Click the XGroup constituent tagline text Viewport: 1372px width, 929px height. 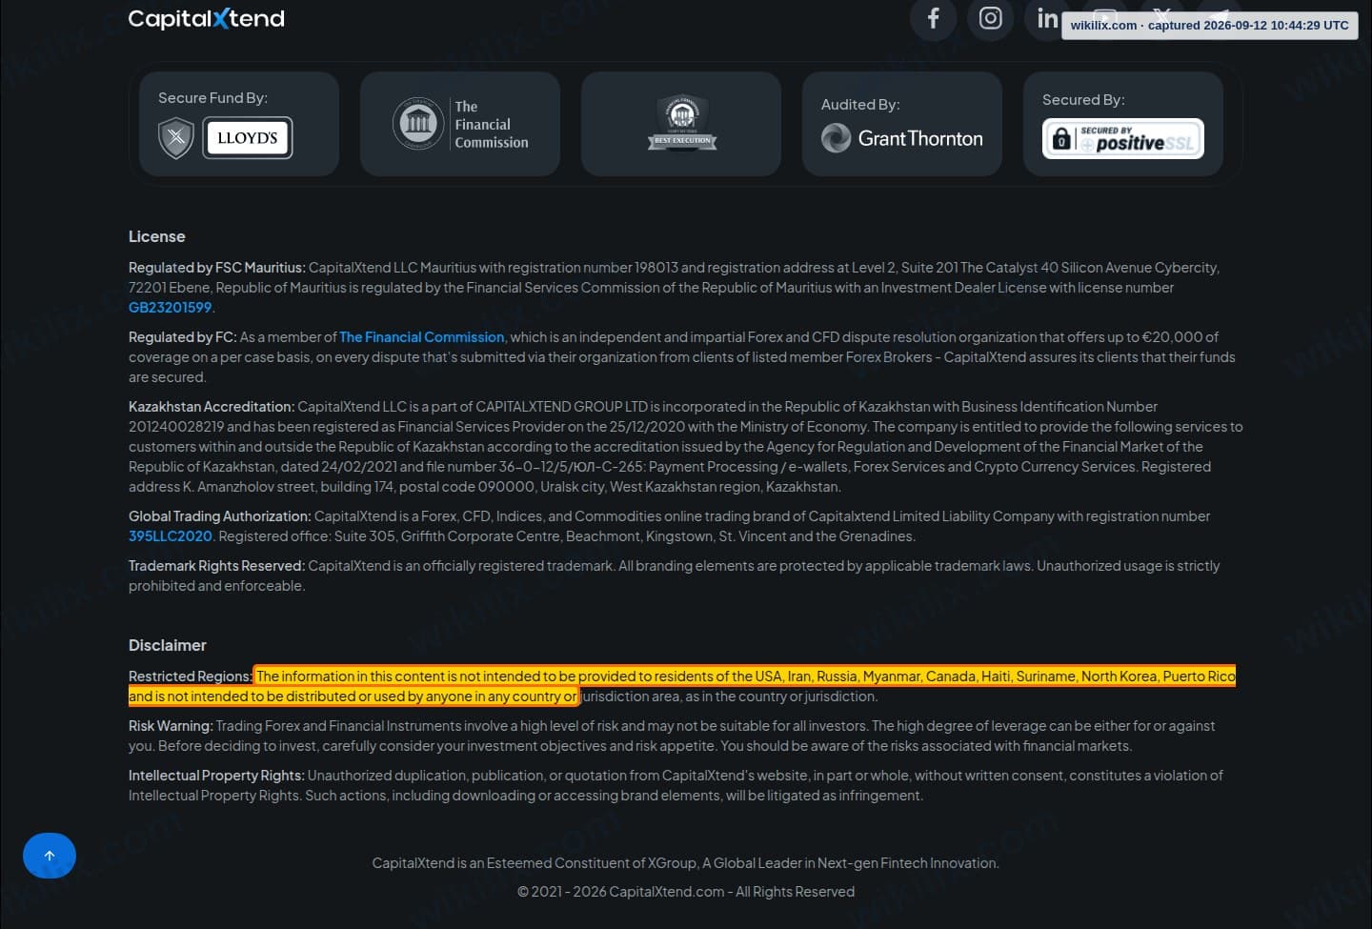[x=686, y=862]
